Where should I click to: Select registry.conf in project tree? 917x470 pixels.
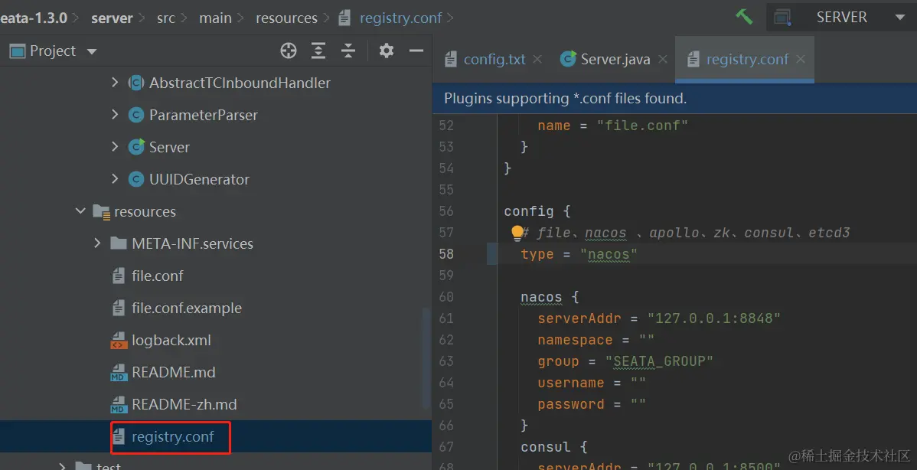tap(172, 436)
